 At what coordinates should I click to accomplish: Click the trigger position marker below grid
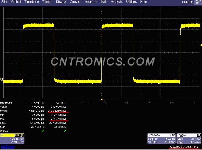[102, 99]
